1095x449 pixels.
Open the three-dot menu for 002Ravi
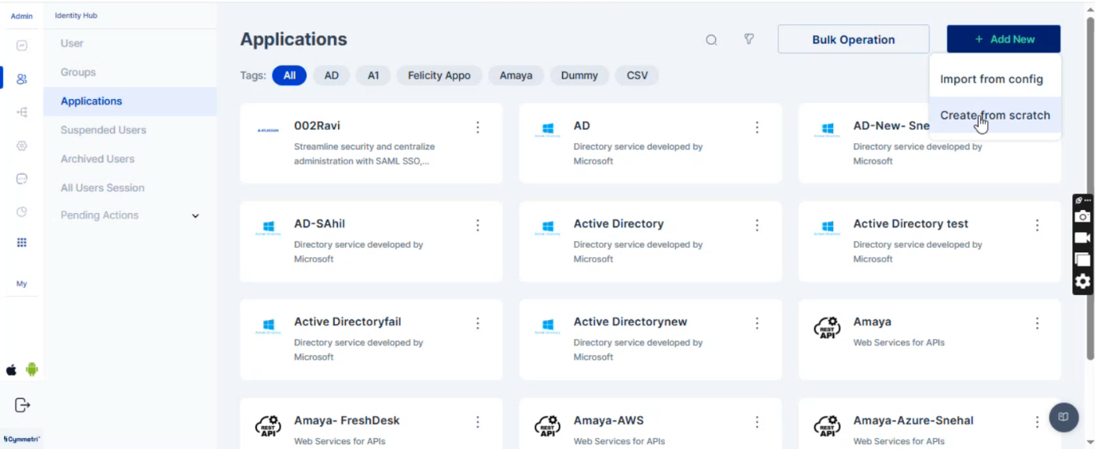click(478, 127)
